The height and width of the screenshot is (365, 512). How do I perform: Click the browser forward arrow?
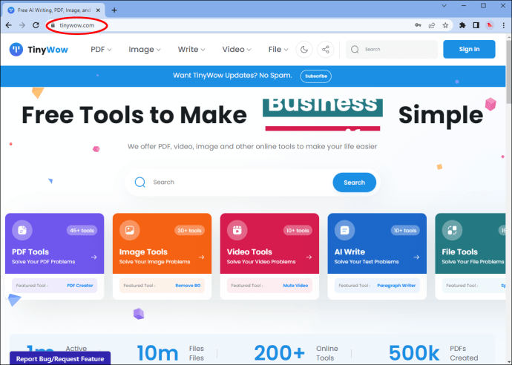[x=22, y=25]
